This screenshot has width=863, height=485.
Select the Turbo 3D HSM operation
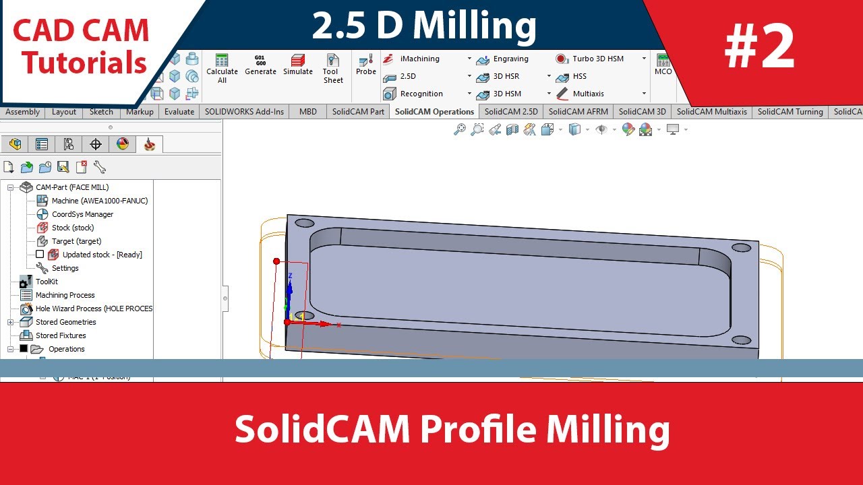coord(590,59)
